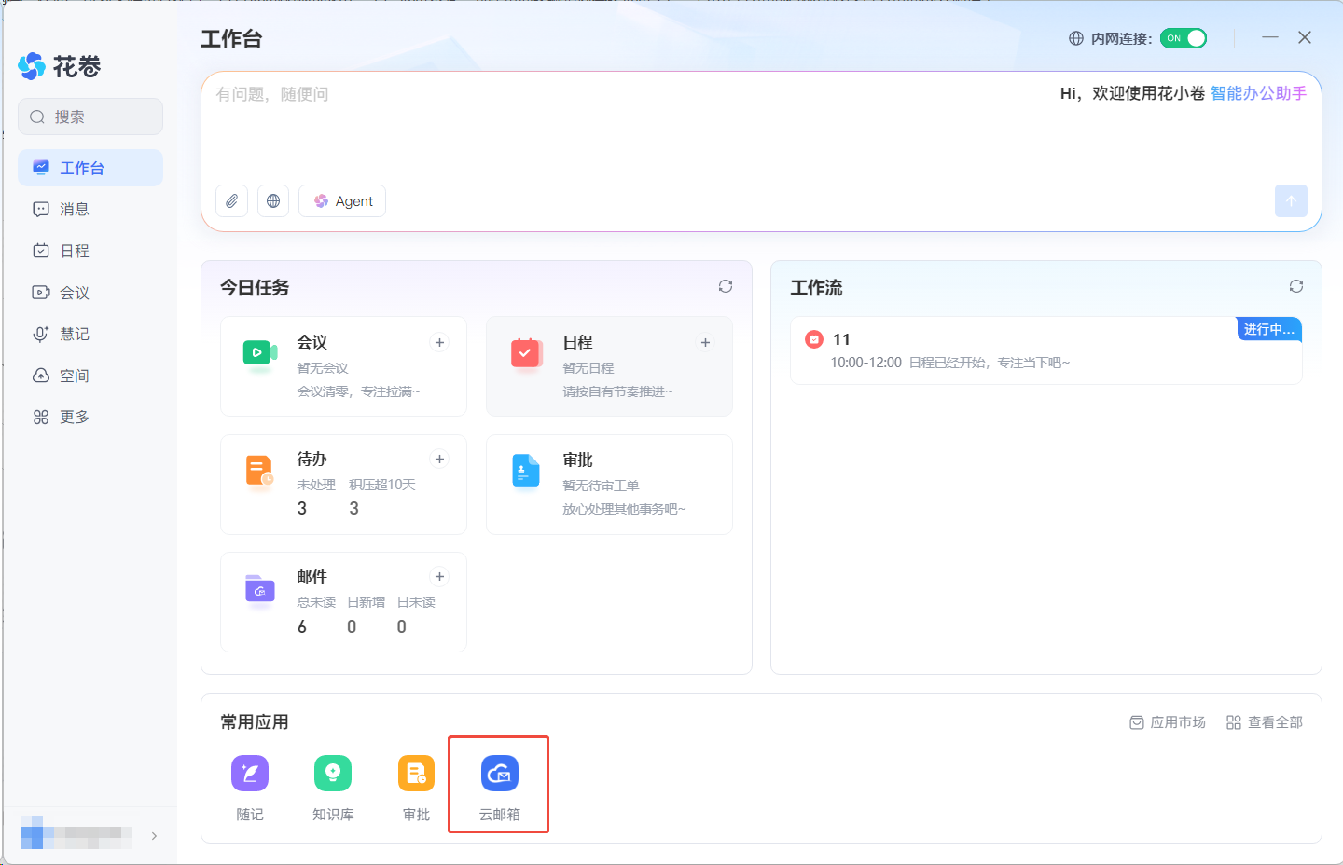The height and width of the screenshot is (865, 1343).
Task: Refresh the 今日任务 panel
Action: [726, 286]
